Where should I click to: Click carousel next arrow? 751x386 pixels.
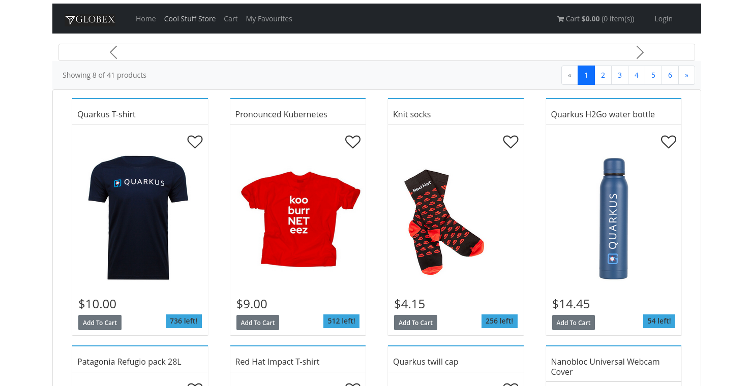click(x=640, y=52)
